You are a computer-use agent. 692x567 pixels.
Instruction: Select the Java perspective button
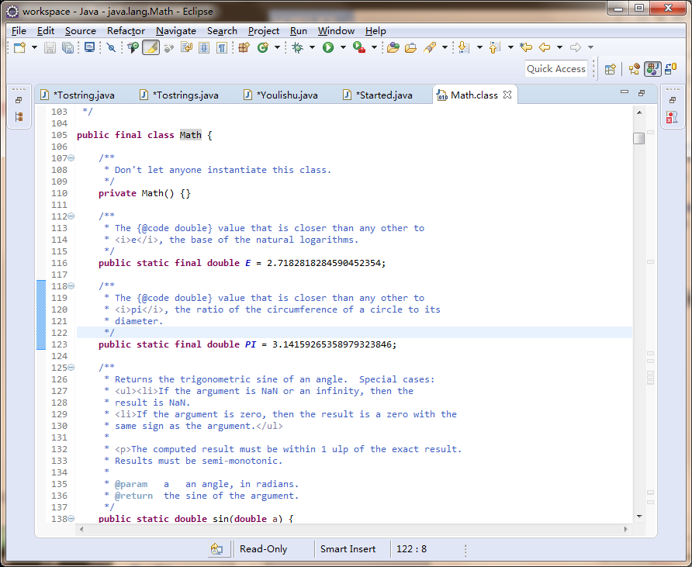point(652,69)
